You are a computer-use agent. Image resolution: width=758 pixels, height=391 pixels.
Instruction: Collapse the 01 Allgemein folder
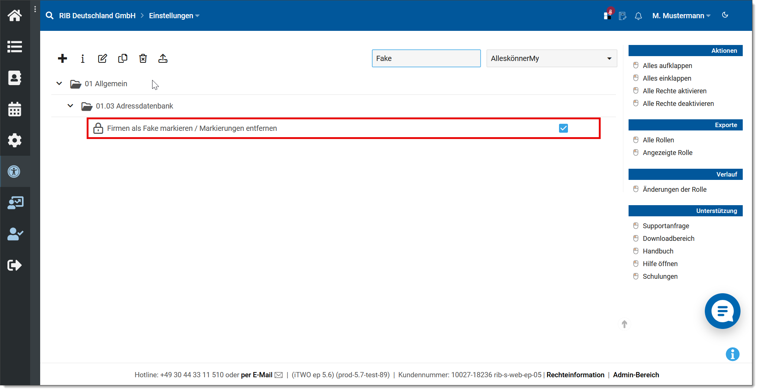tap(59, 84)
